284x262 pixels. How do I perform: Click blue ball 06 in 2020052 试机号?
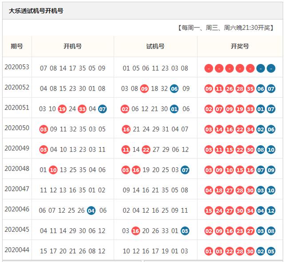point(174,89)
